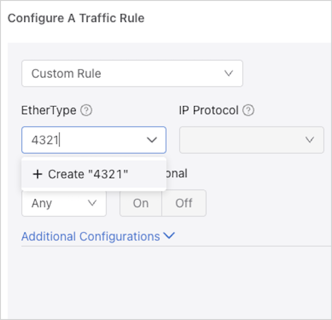Image resolution: width=332 pixels, height=320 pixels.
Task: Select the Create "4321" option
Action: click(x=88, y=174)
